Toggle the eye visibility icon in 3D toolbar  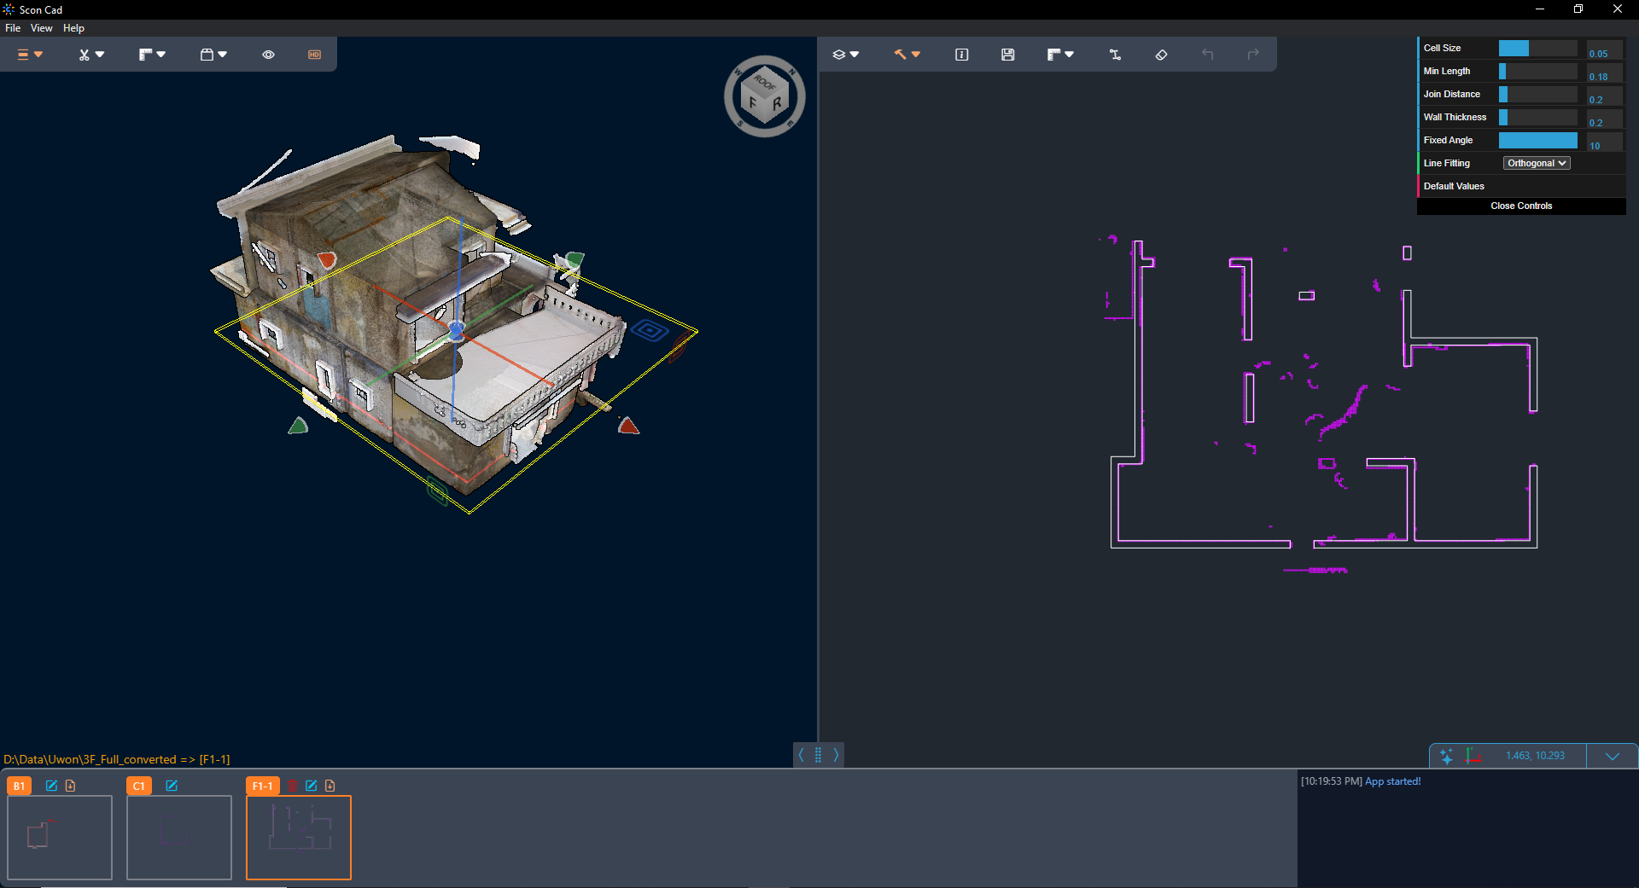268,55
